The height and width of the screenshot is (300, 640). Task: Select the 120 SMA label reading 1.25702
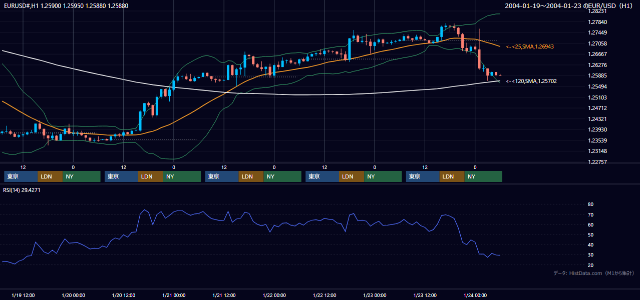coord(531,81)
